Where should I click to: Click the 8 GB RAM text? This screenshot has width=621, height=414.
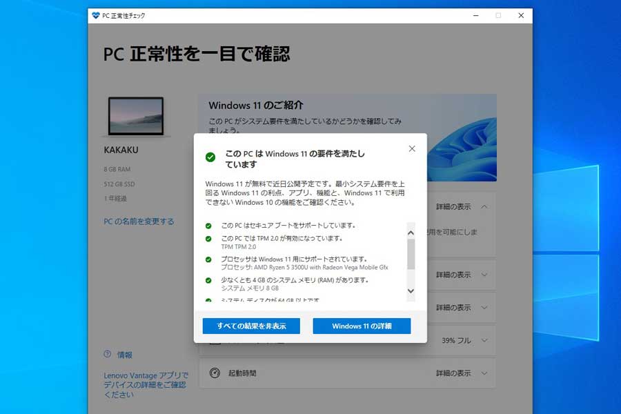click(x=117, y=169)
